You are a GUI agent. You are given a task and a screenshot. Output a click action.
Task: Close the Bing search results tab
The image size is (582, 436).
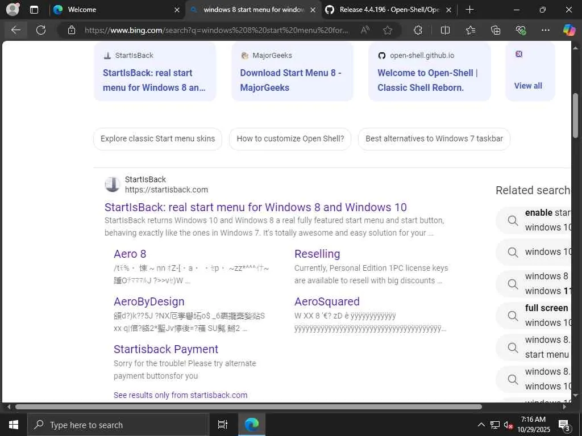[x=313, y=10]
